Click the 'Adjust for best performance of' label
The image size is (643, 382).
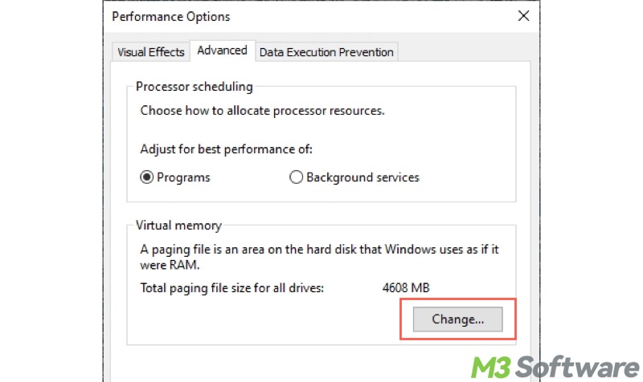(226, 149)
